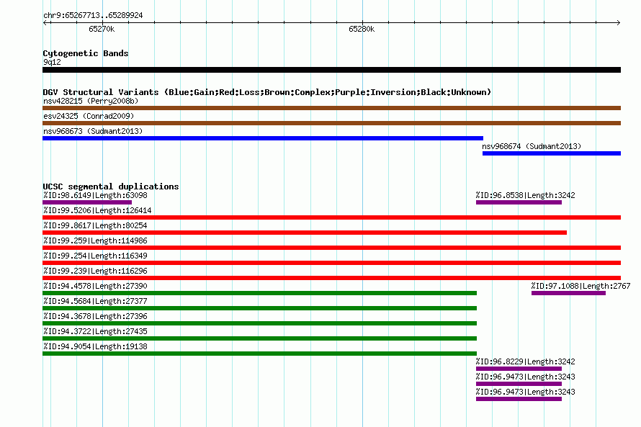Viewport: 641px width, 427px height.
Task: Select the blue gain bar for nsv968673
Action: (x=263, y=138)
